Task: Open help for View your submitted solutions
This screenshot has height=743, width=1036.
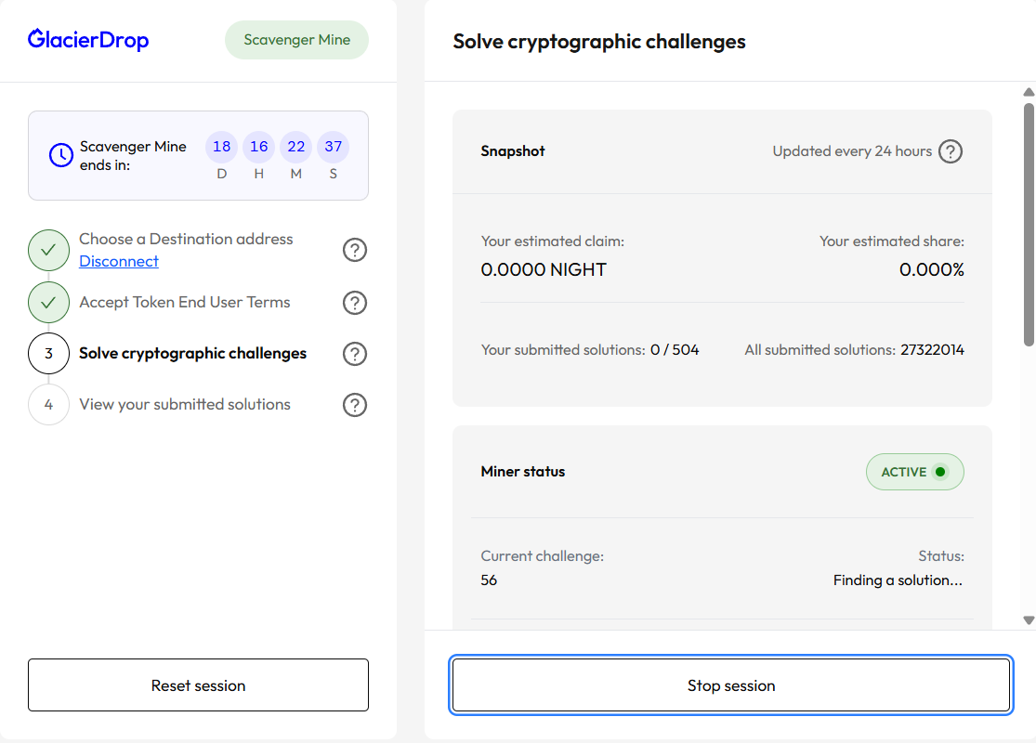Action: pyautogui.click(x=355, y=405)
